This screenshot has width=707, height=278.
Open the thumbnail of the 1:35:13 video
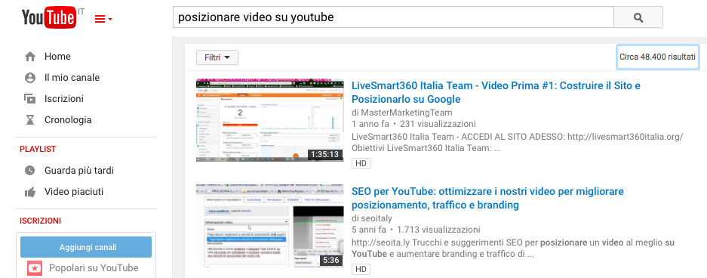tap(269, 120)
